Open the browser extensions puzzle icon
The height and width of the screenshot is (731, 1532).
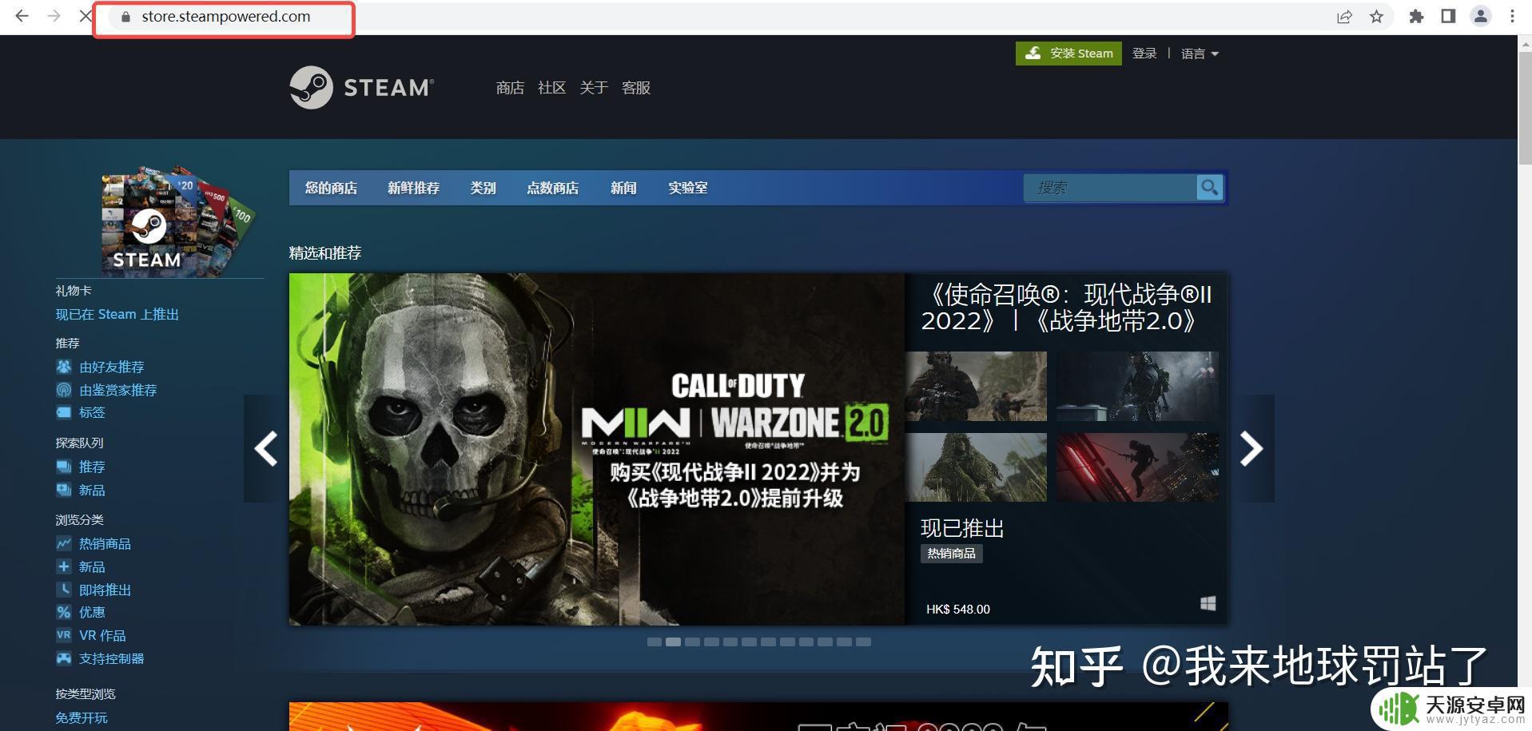pos(1416,17)
